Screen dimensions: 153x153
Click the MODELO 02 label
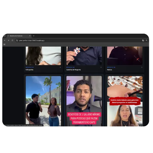point(70,67)
